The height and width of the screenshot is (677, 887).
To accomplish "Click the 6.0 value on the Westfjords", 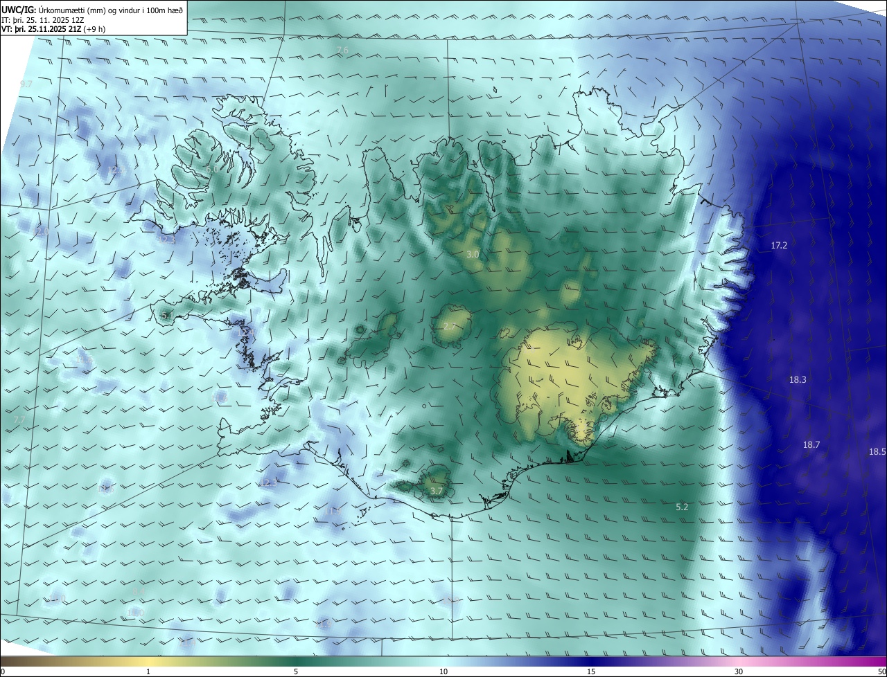I will point(212,170).
